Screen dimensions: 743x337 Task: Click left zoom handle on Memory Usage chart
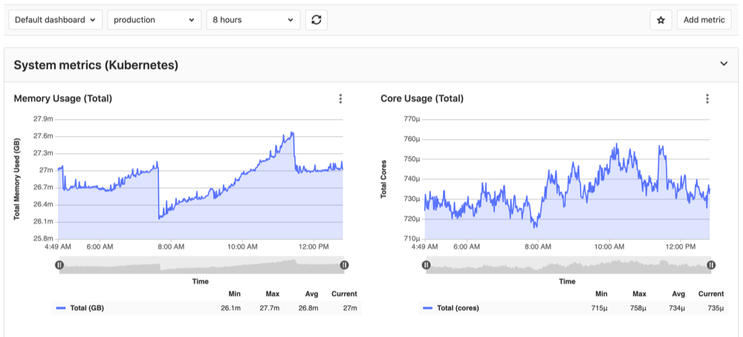click(59, 265)
